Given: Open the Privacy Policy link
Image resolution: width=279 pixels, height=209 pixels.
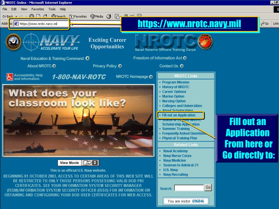Looking at the screenshot, I should pyautogui.click(x=107, y=66).
